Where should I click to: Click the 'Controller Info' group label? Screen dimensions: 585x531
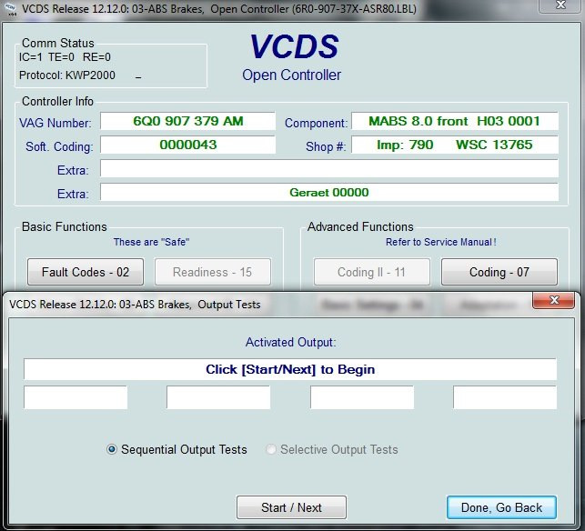pos(57,101)
